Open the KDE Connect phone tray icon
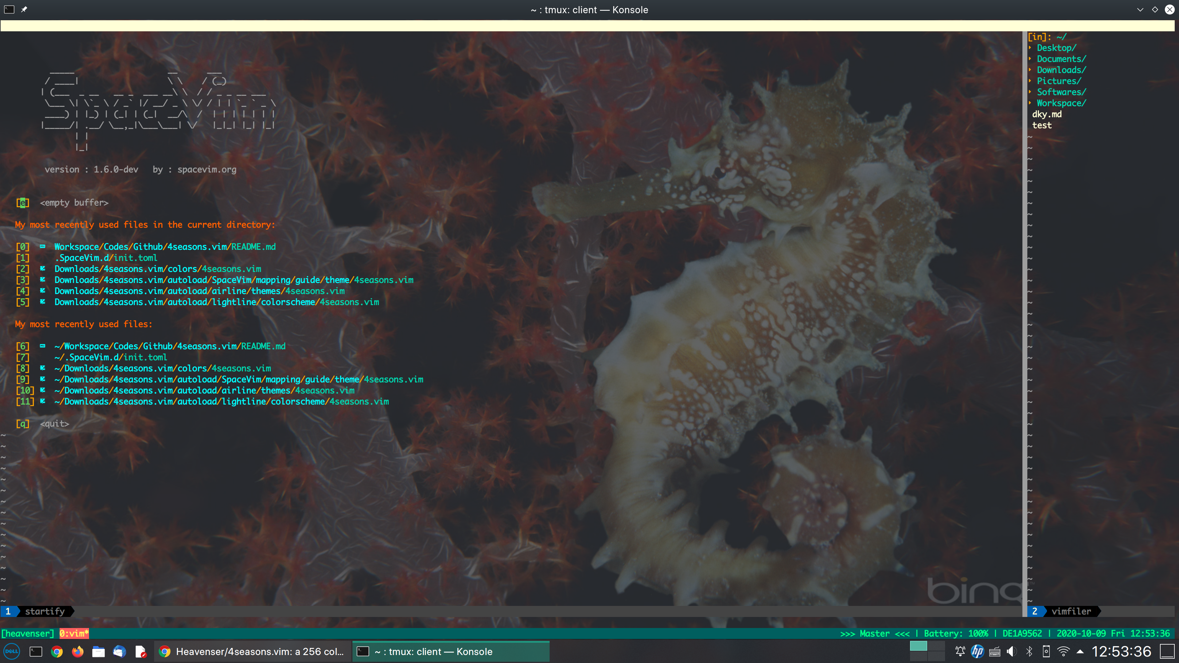 pyautogui.click(x=1046, y=652)
